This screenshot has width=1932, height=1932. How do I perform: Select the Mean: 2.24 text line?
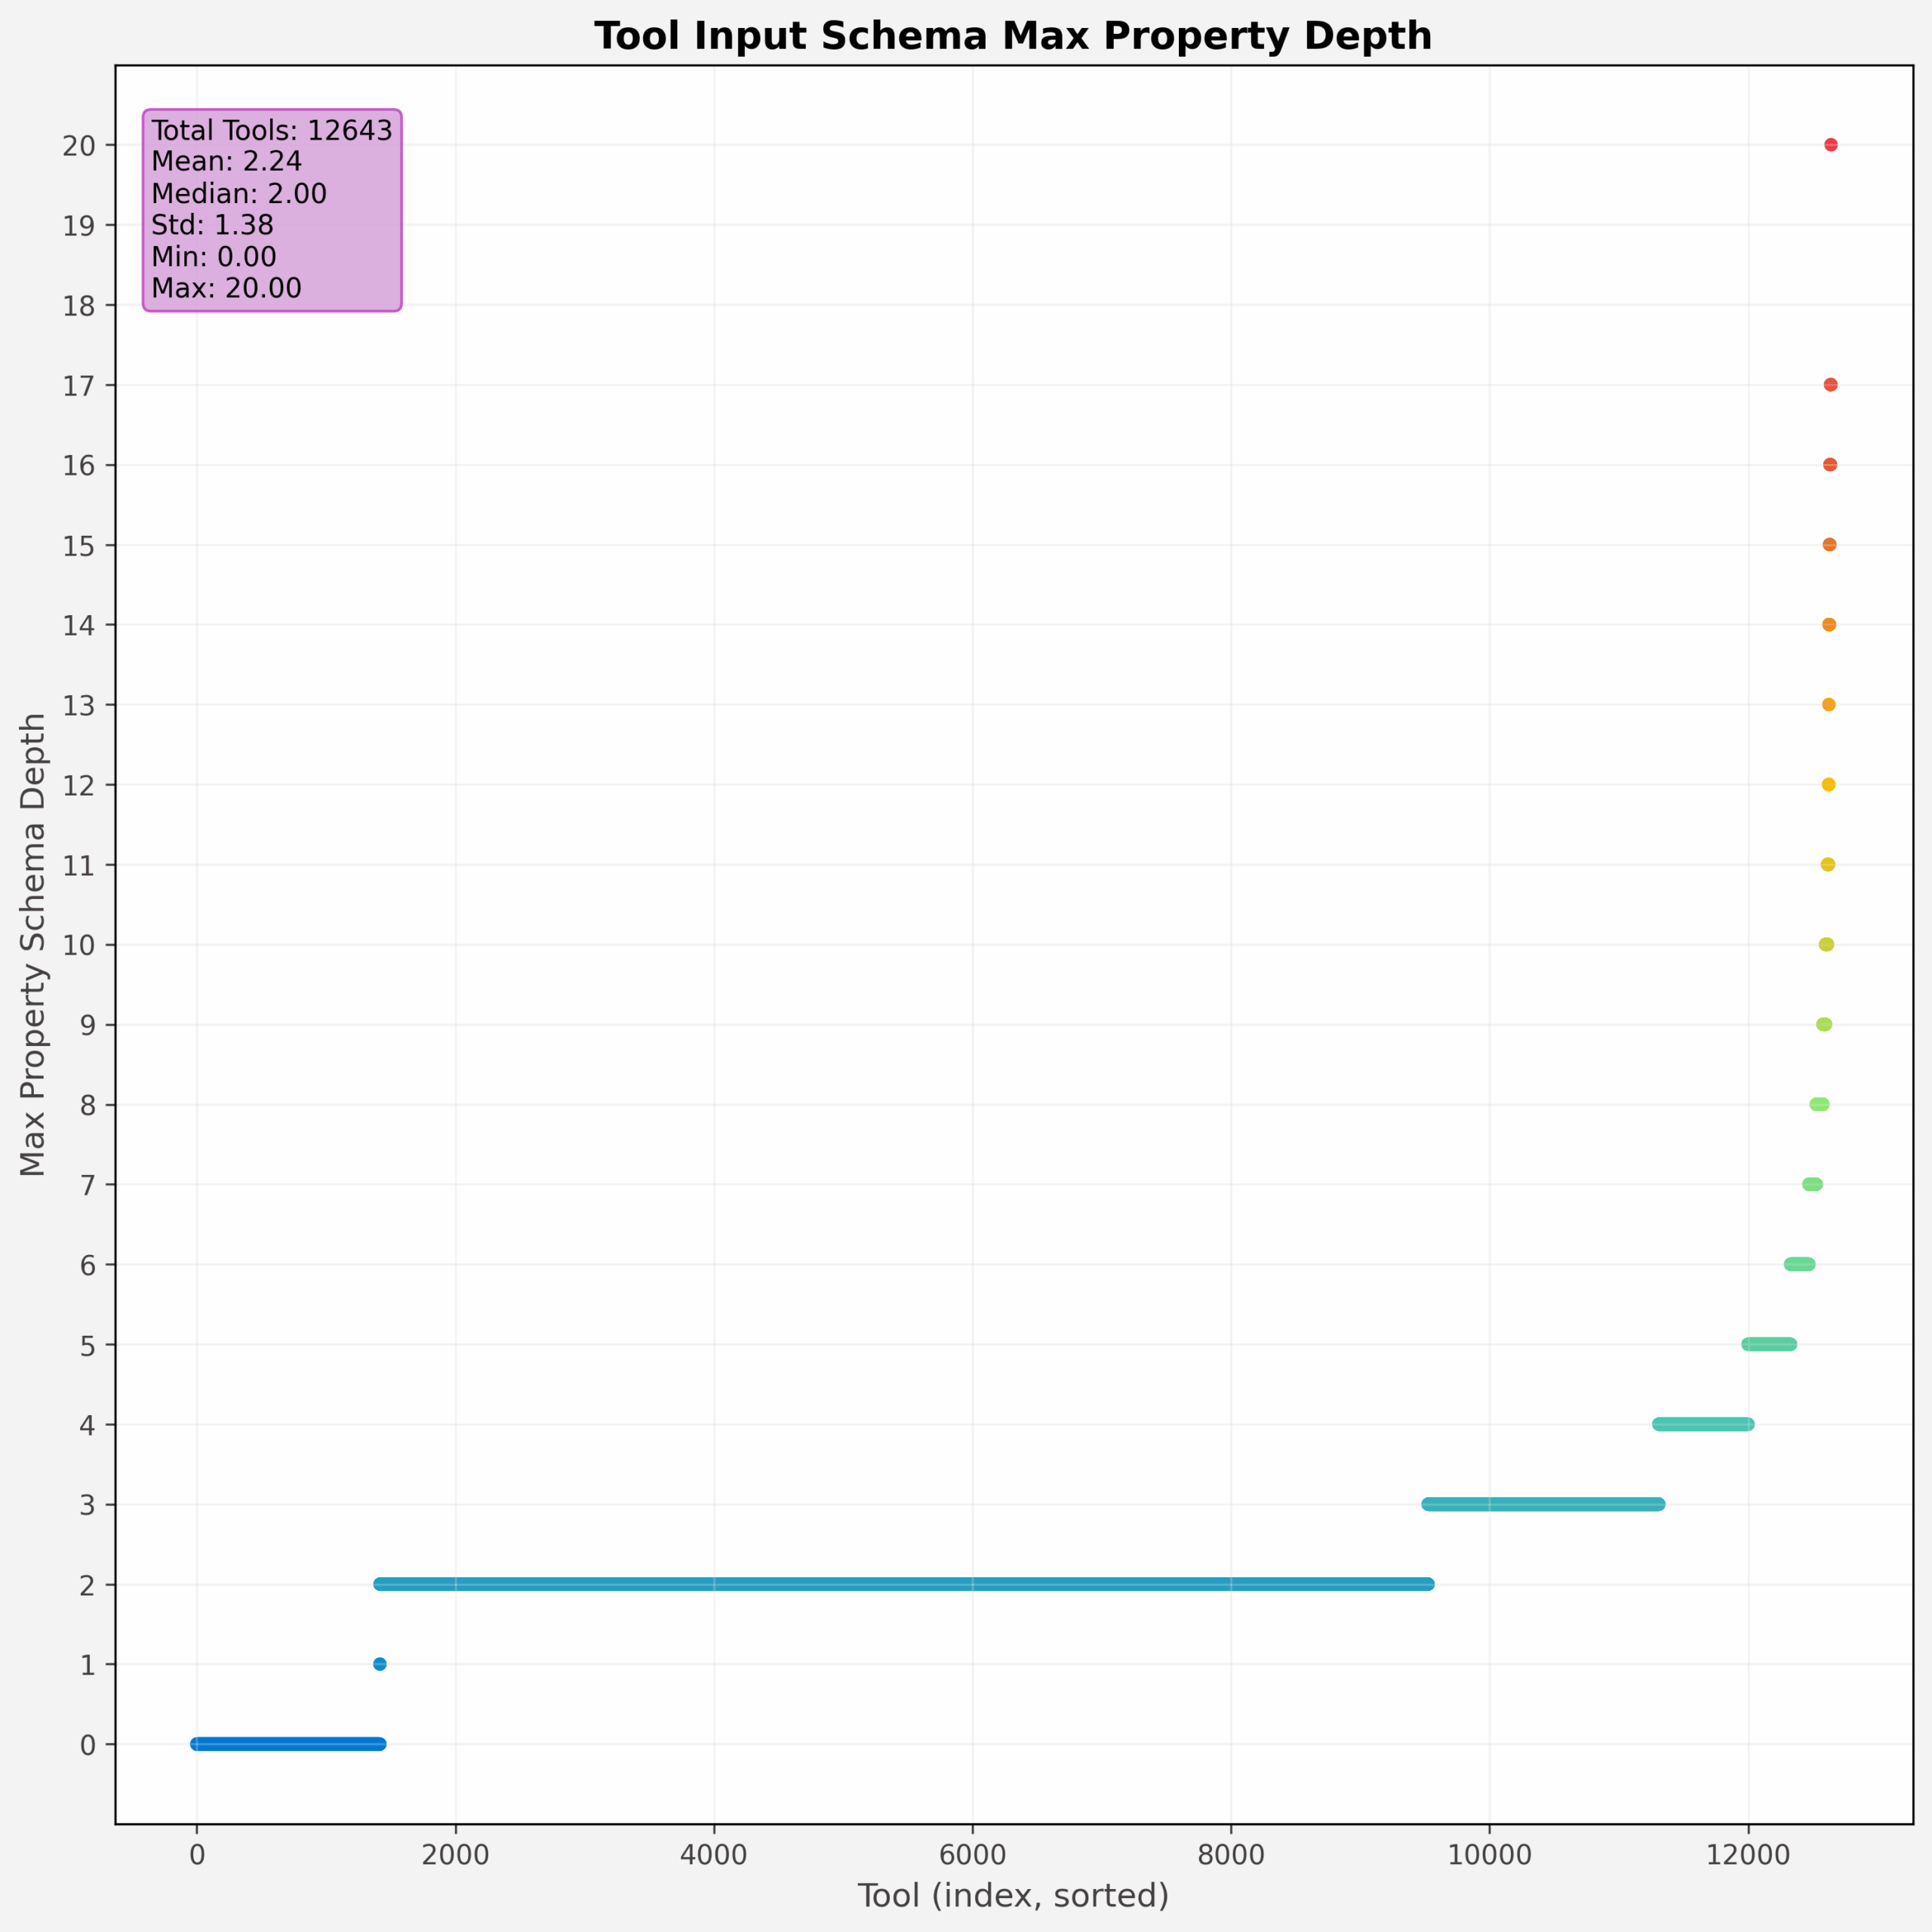coord(225,162)
